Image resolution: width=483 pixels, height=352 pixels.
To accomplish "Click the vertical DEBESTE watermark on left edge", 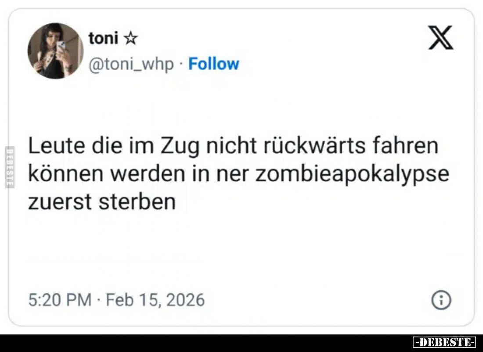I will pyautogui.click(x=10, y=167).
